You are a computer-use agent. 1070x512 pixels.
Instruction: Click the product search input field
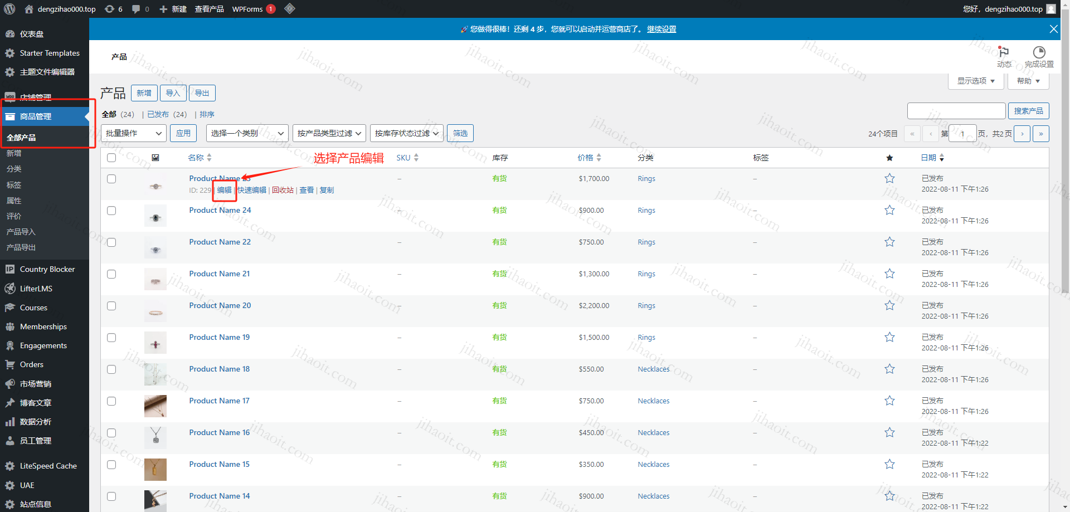pyautogui.click(x=956, y=111)
